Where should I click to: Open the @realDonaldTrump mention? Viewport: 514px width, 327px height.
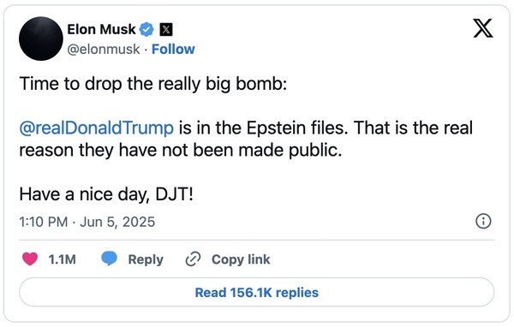[96, 128]
